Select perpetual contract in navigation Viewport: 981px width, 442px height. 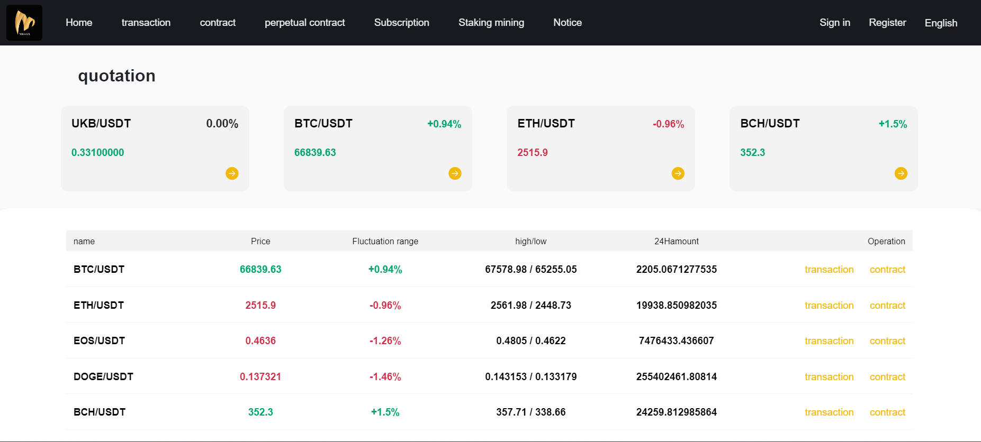point(305,23)
